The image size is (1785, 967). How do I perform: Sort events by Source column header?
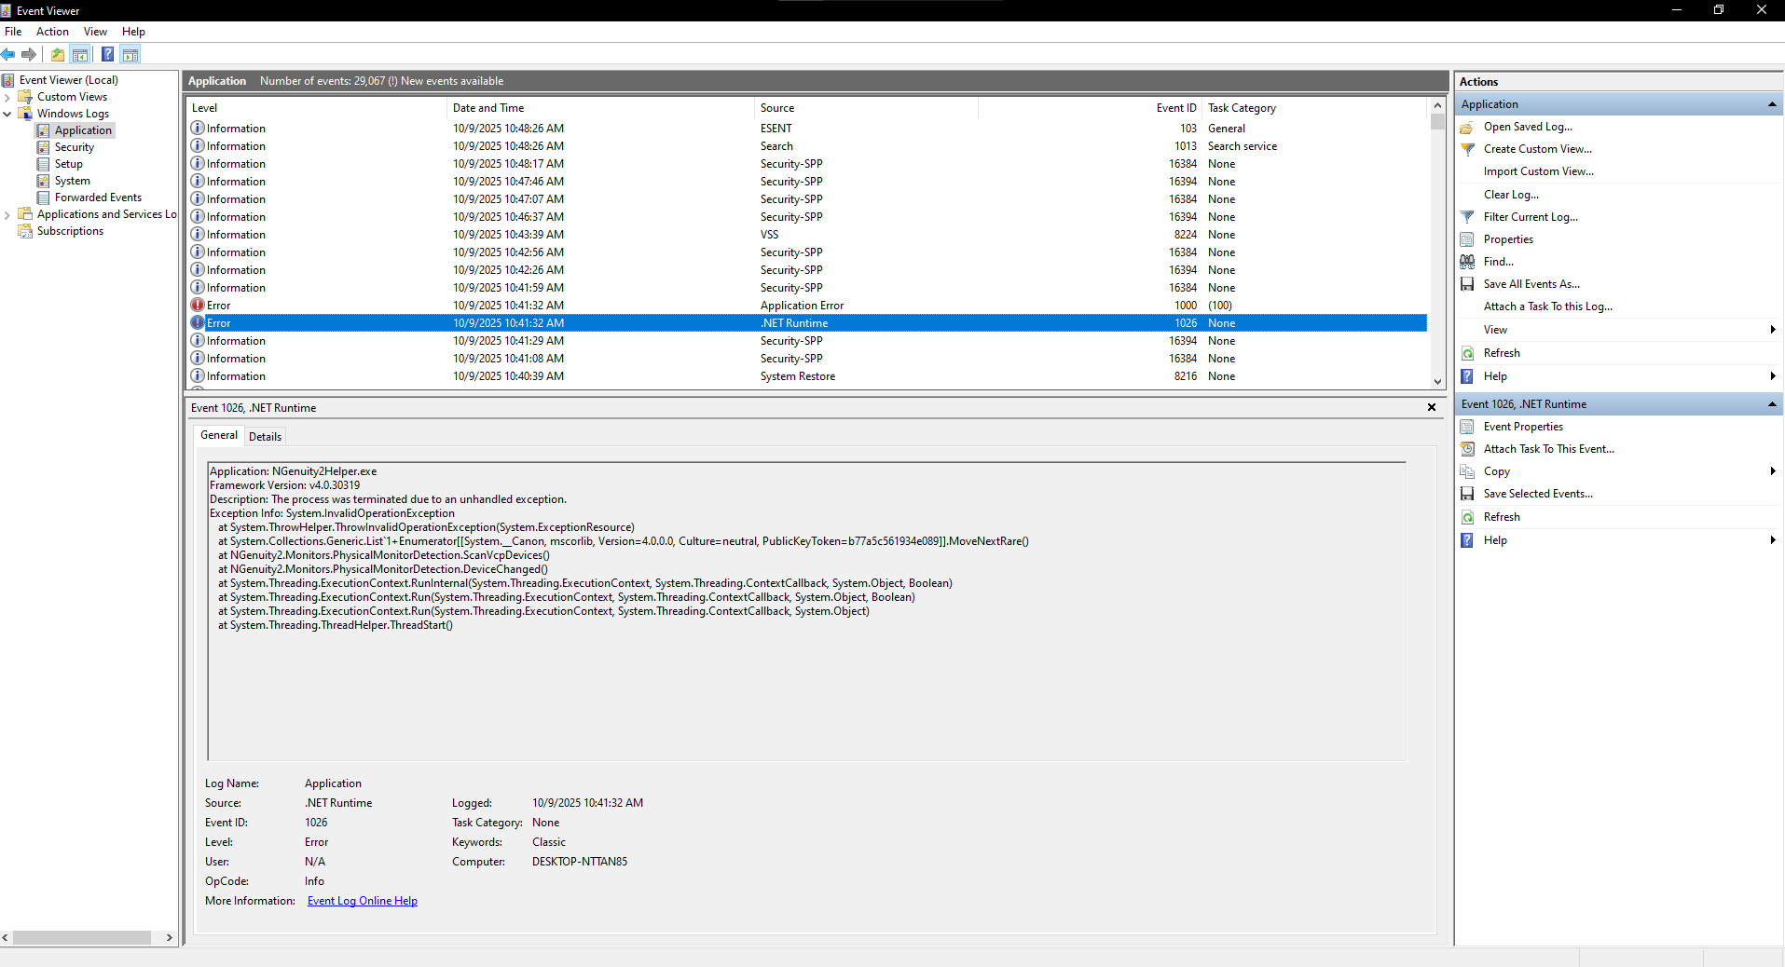coord(867,108)
